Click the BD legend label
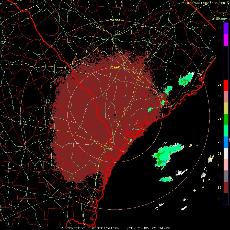The height and width of the screenshot is (230, 230). coord(220,108)
